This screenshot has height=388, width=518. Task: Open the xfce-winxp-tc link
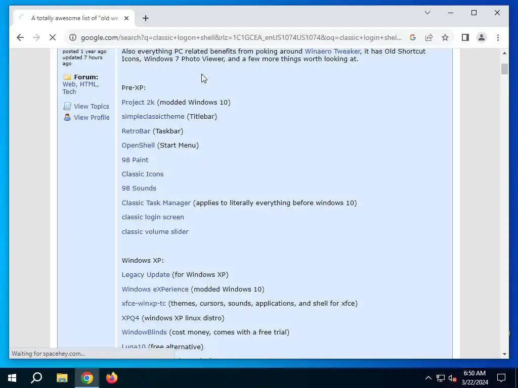point(144,303)
